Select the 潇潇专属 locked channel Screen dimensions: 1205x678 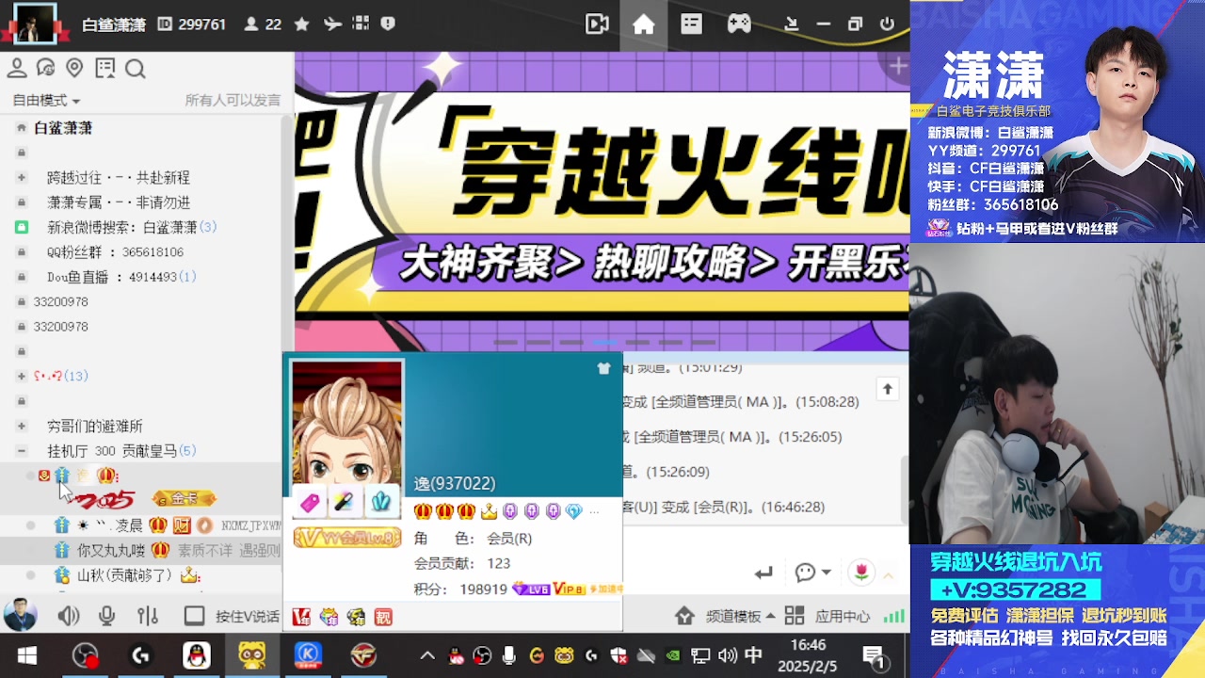click(x=119, y=202)
